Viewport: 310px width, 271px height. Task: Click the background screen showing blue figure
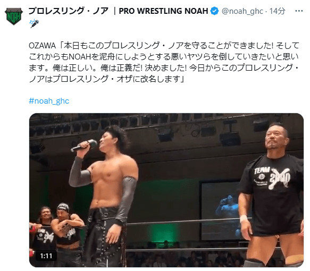(221, 210)
